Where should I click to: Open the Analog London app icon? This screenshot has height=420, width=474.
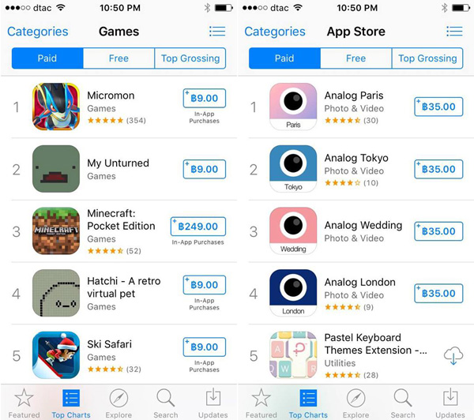pos(293,293)
